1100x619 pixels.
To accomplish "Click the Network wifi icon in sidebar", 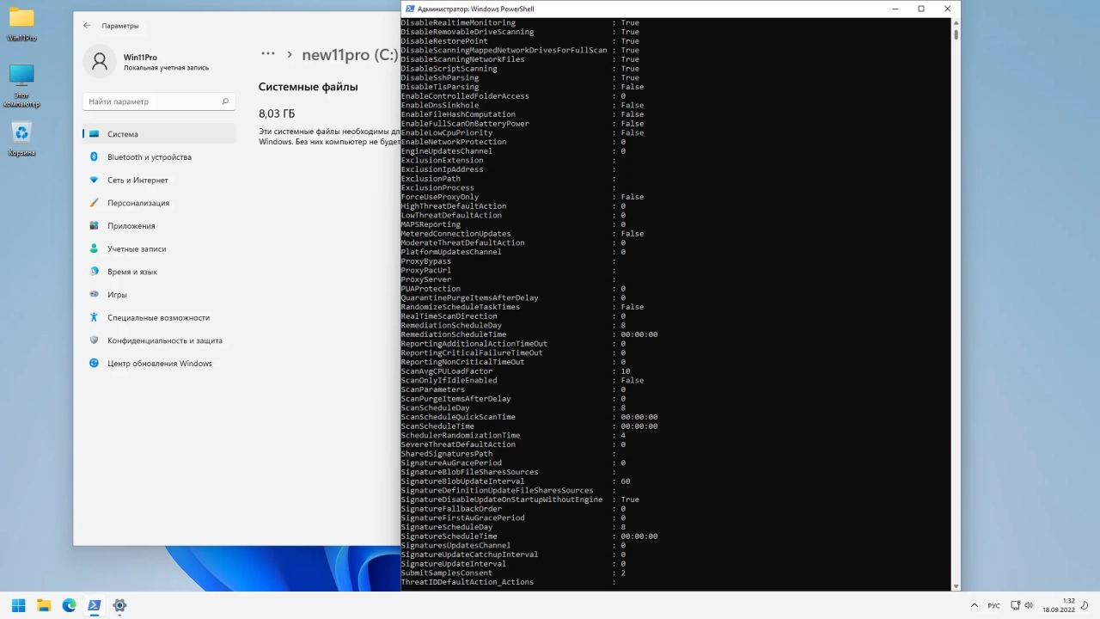I will (95, 180).
